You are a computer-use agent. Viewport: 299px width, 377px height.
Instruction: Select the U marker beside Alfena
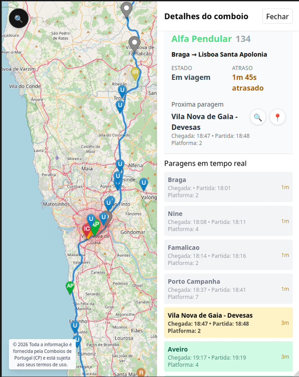pyautogui.click(x=120, y=164)
